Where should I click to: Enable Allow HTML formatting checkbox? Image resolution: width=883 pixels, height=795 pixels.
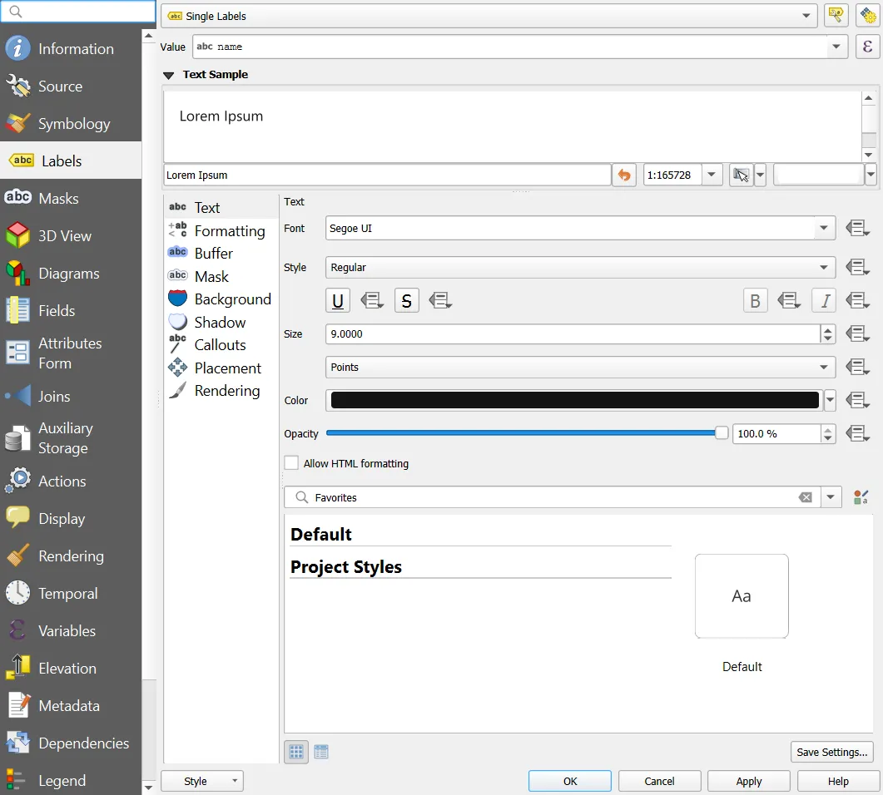coord(291,463)
